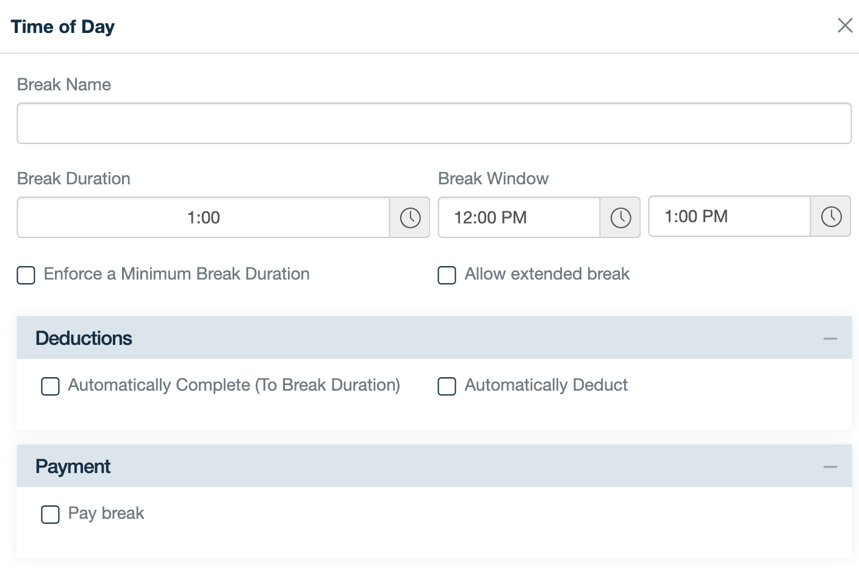Open the 1:00 PM end time clock picker
Screen dimensions: 859x575
pos(831,217)
